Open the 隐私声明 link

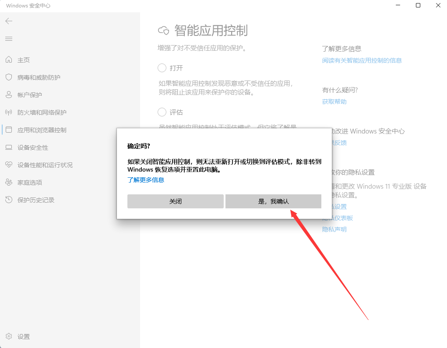334,229
